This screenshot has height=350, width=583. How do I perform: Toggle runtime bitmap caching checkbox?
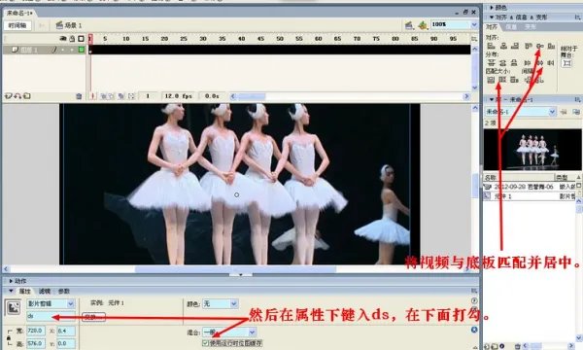205,343
